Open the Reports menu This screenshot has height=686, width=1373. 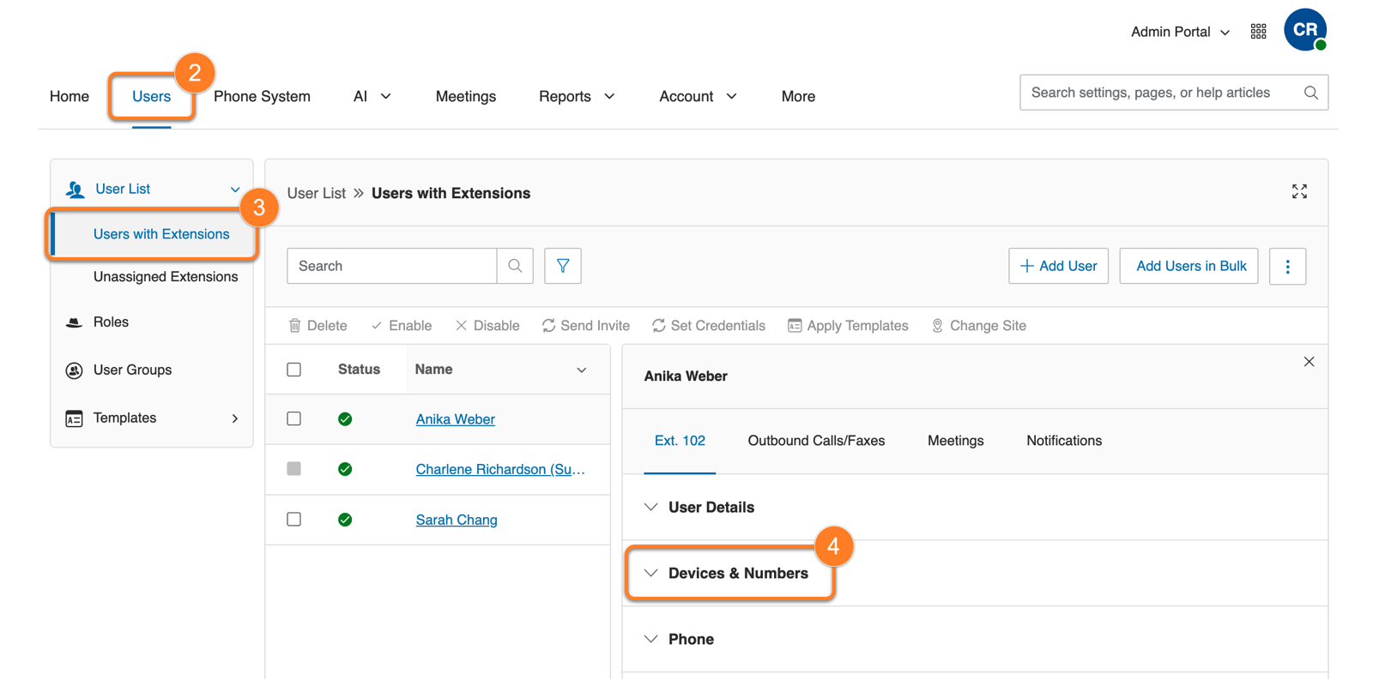click(576, 97)
